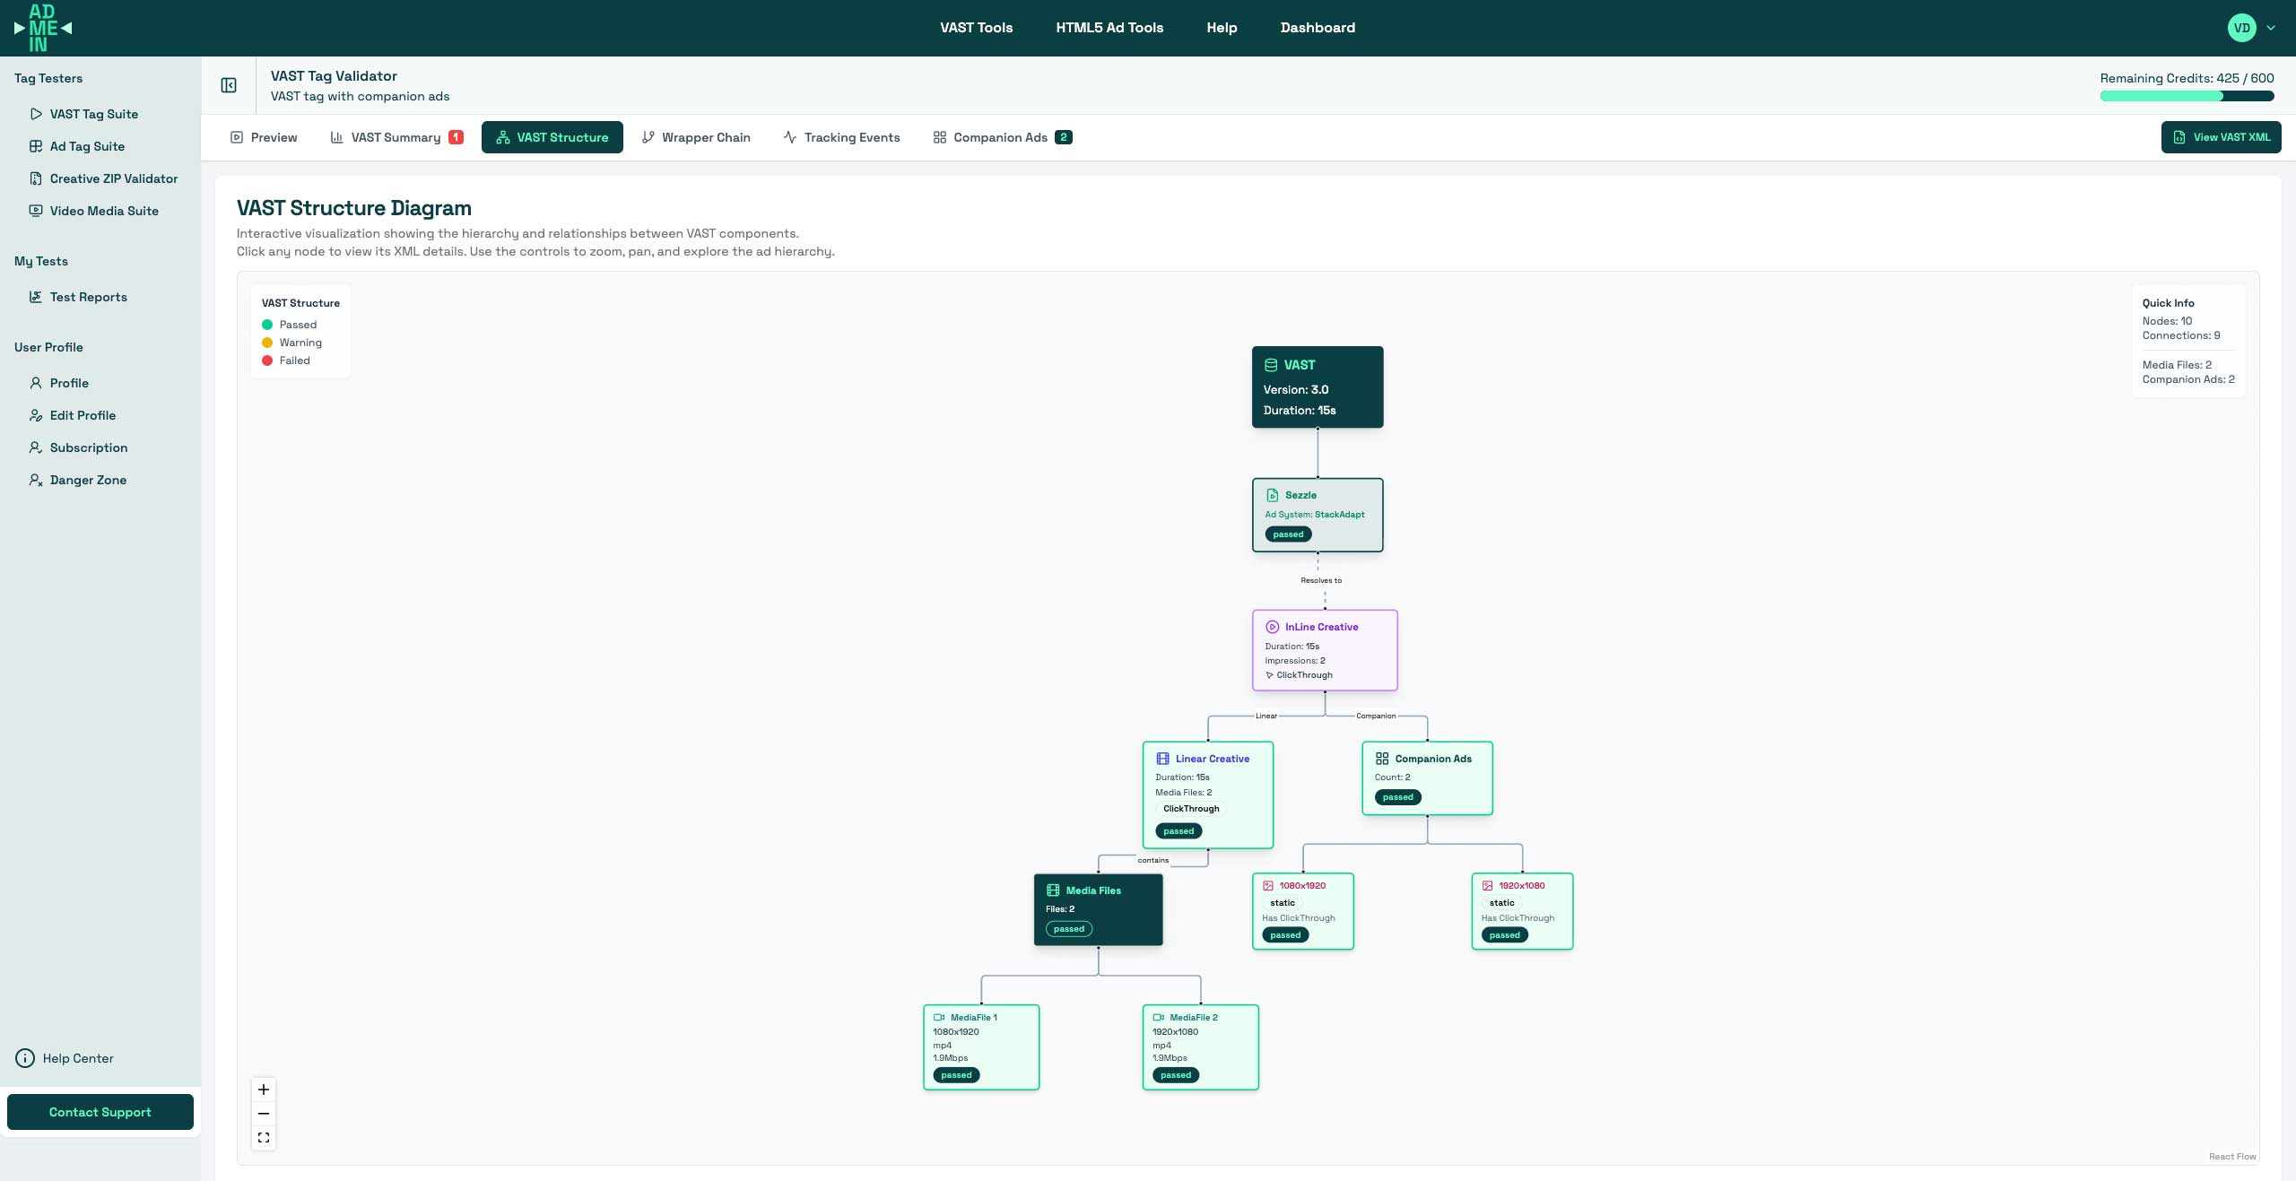
Task: Select the InLine Creative node
Action: tap(1324, 650)
